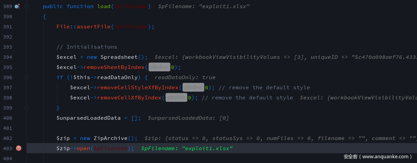417x163 pixels.
Task: Click the $unparsedLoadedData variable
Action: 88,118
